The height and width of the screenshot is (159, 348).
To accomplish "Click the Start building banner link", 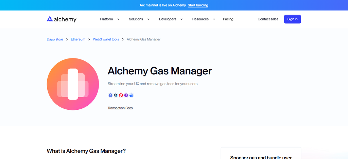I will [198, 5].
